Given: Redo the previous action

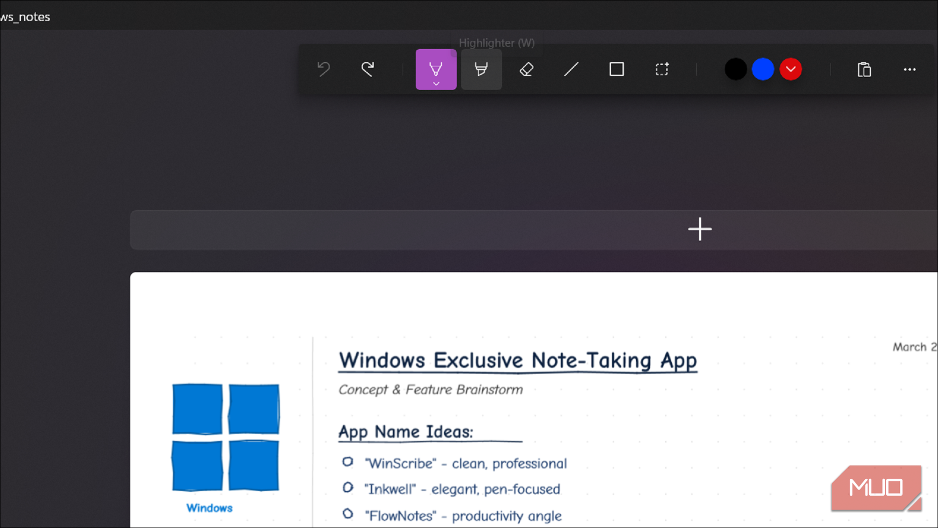Looking at the screenshot, I should (368, 69).
